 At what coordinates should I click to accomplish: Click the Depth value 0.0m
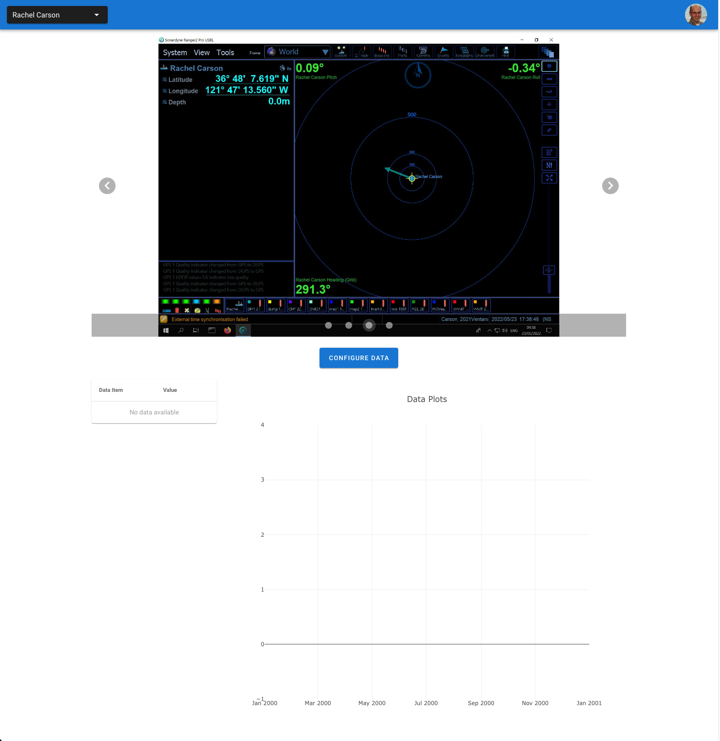click(x=279, y=101)
